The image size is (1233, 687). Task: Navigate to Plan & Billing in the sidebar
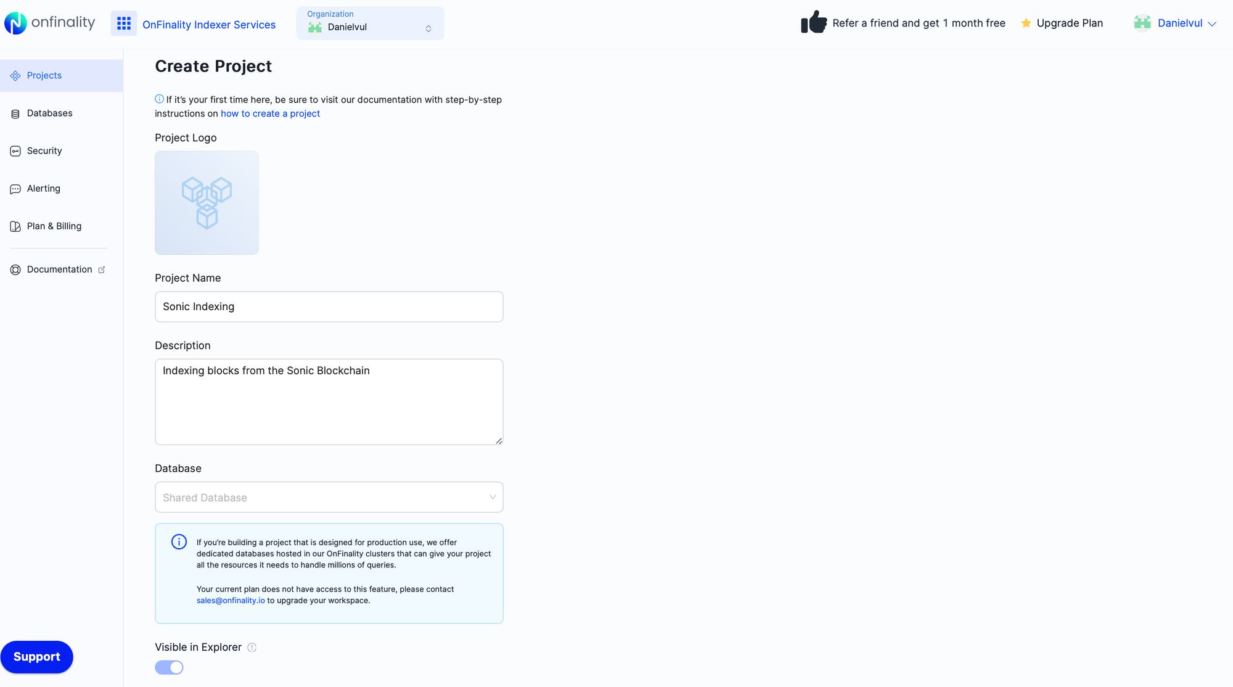[54, 226]
